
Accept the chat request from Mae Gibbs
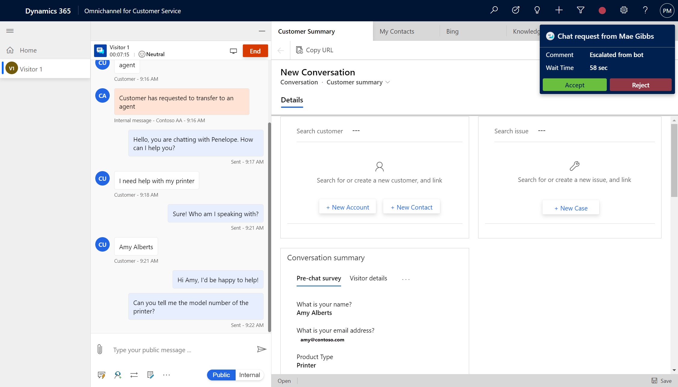point(574,85)
